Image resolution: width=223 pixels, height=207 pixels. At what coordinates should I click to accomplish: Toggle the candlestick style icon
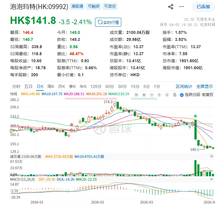pos(175,95)
